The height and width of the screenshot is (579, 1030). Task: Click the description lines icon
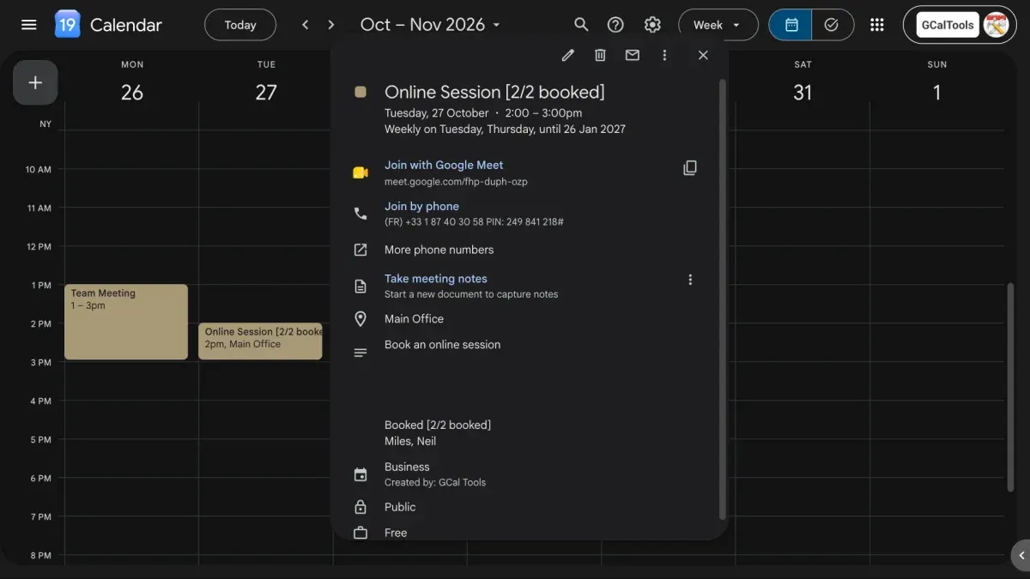point(360,353)
